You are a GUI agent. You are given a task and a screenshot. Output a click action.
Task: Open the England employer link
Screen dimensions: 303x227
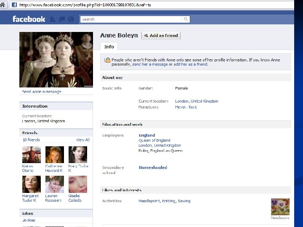(147, 135)
